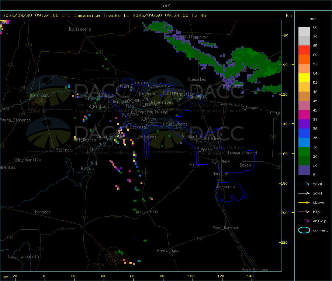Click the 'Valle_Grande' map label
This screenshot has height=281, width=332.
(110, 136)
